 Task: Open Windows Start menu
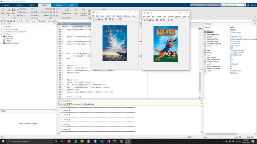(3, 141)
